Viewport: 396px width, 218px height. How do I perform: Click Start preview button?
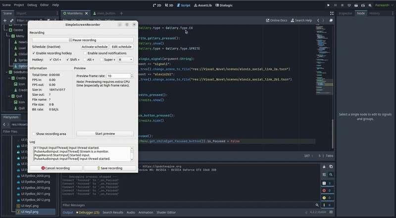(105, 134)
